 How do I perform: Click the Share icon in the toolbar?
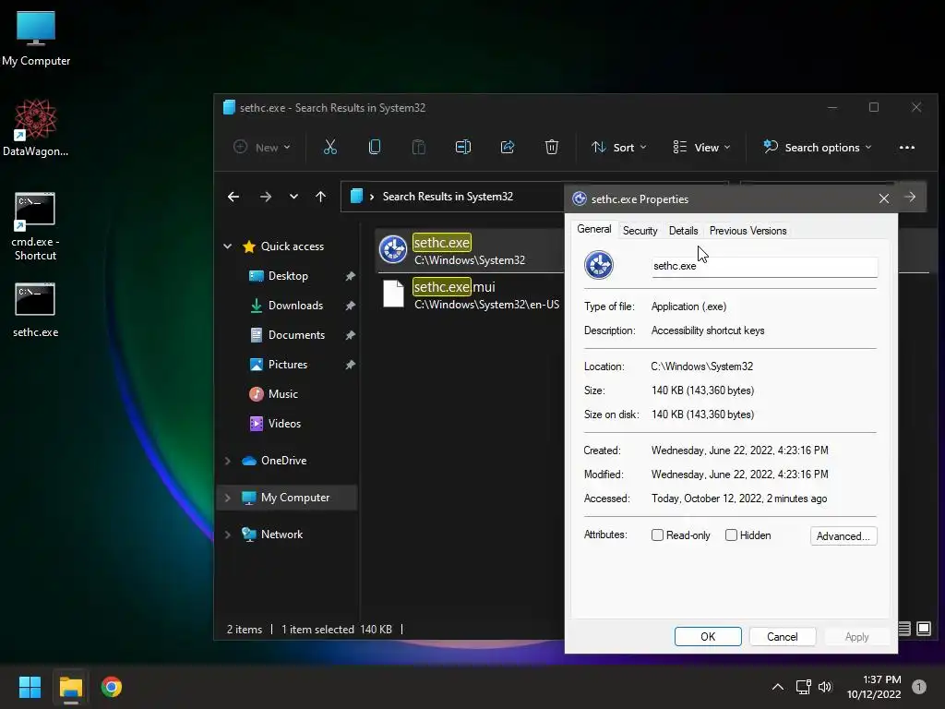click(x=508, y=147)
